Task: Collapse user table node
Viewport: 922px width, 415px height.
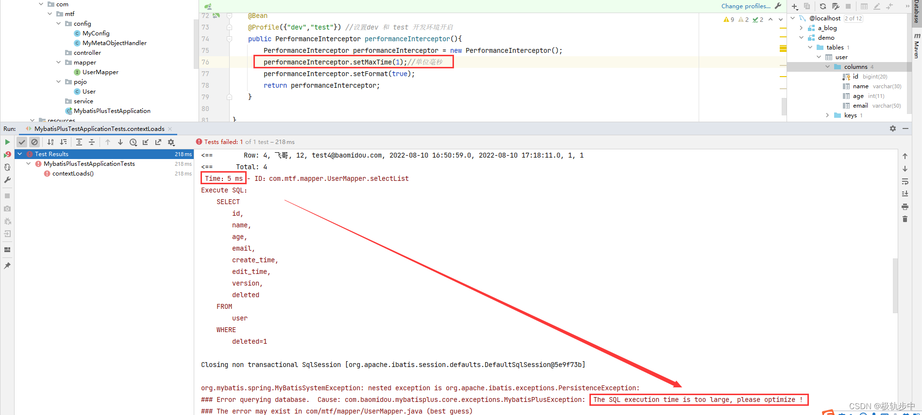Action: click(x=819, y=57)
